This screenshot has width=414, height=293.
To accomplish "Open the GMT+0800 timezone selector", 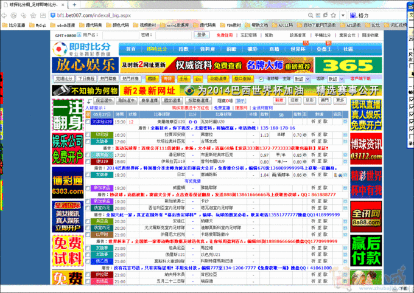I will click(x=67, y=35).
